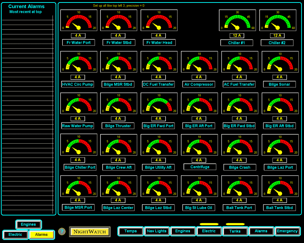
Task: Click the Raw Water Pump gauge
Action: [x=79, y=103]
